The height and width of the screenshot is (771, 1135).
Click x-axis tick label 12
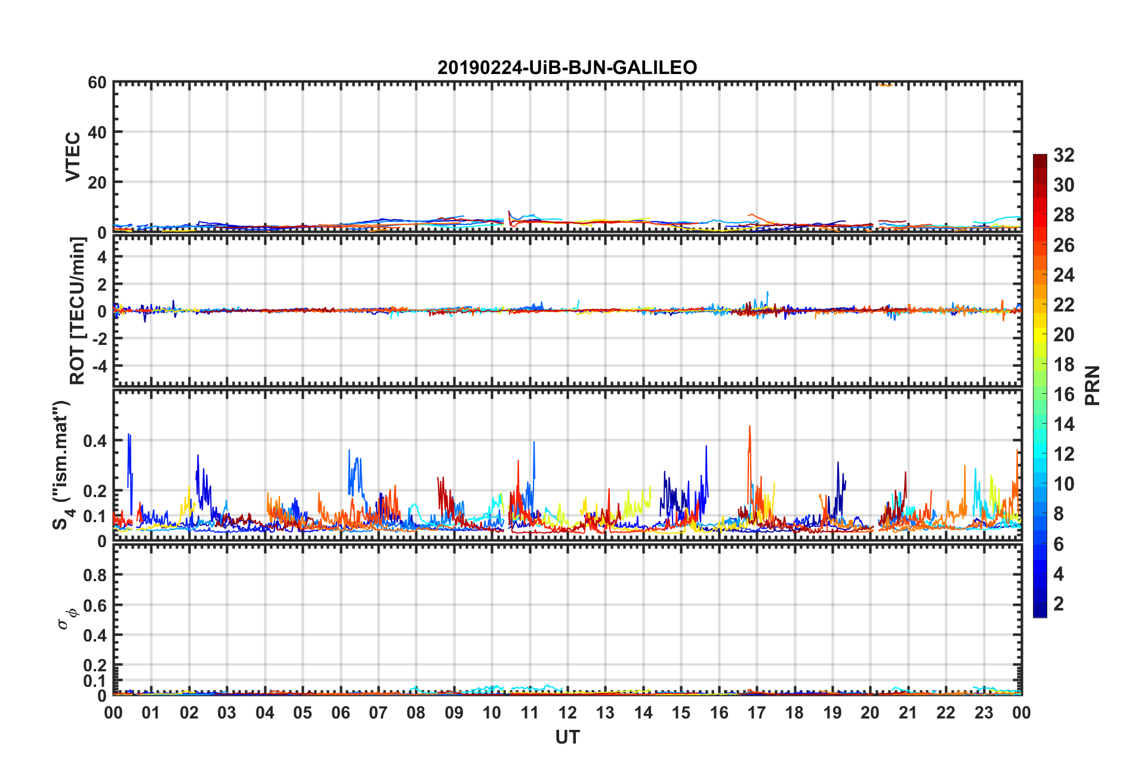point(567,713)
